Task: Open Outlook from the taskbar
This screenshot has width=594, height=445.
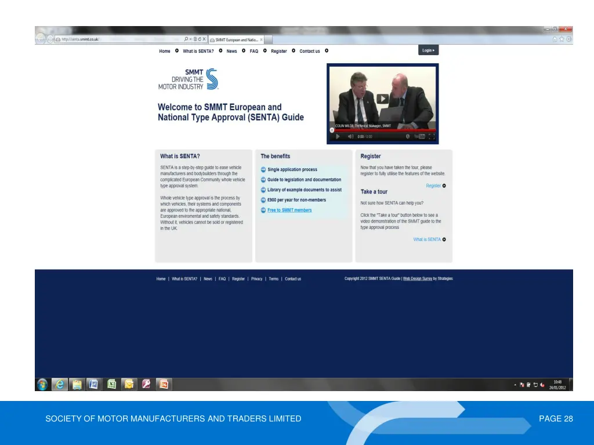Action: [x=129, y=385]
